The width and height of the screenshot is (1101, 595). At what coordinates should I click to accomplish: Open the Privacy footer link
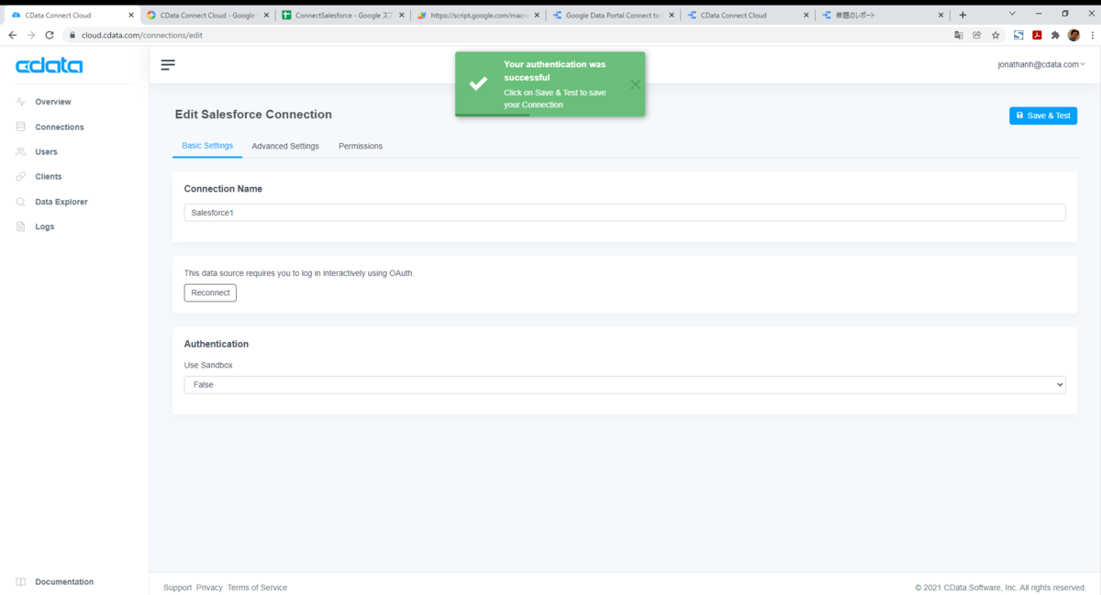coord(209,588)
